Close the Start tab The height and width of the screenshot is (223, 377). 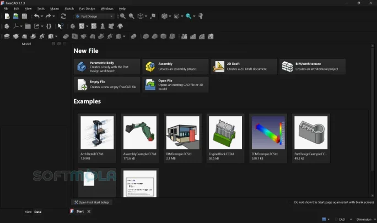point(89,211)
